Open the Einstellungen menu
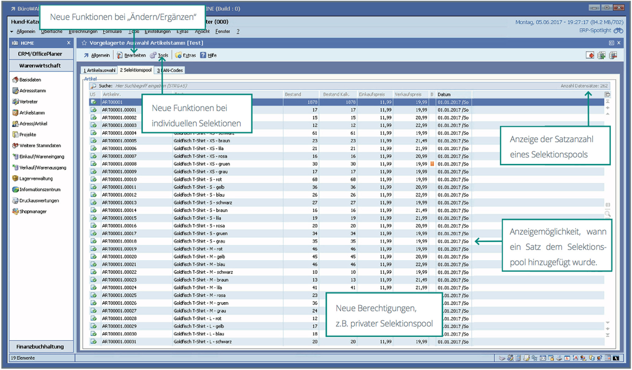This screenshot has width=632, height=370. click(x=157, y=31)
